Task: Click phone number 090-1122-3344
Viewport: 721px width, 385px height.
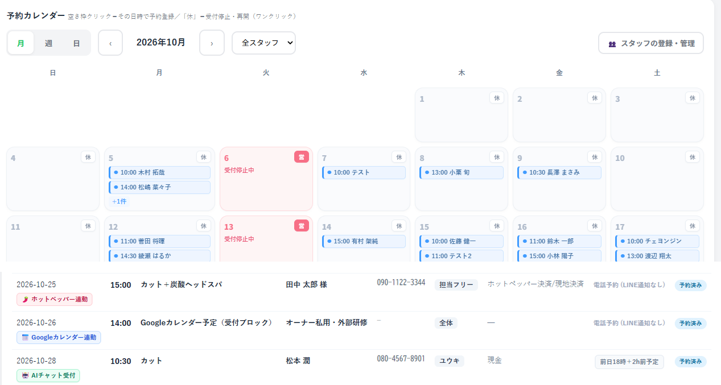Action: (401, 283)
